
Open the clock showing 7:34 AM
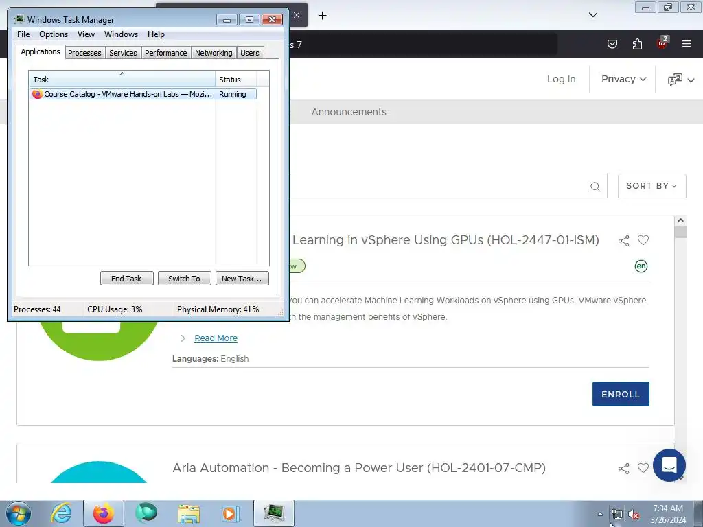[x=667, y=514]
